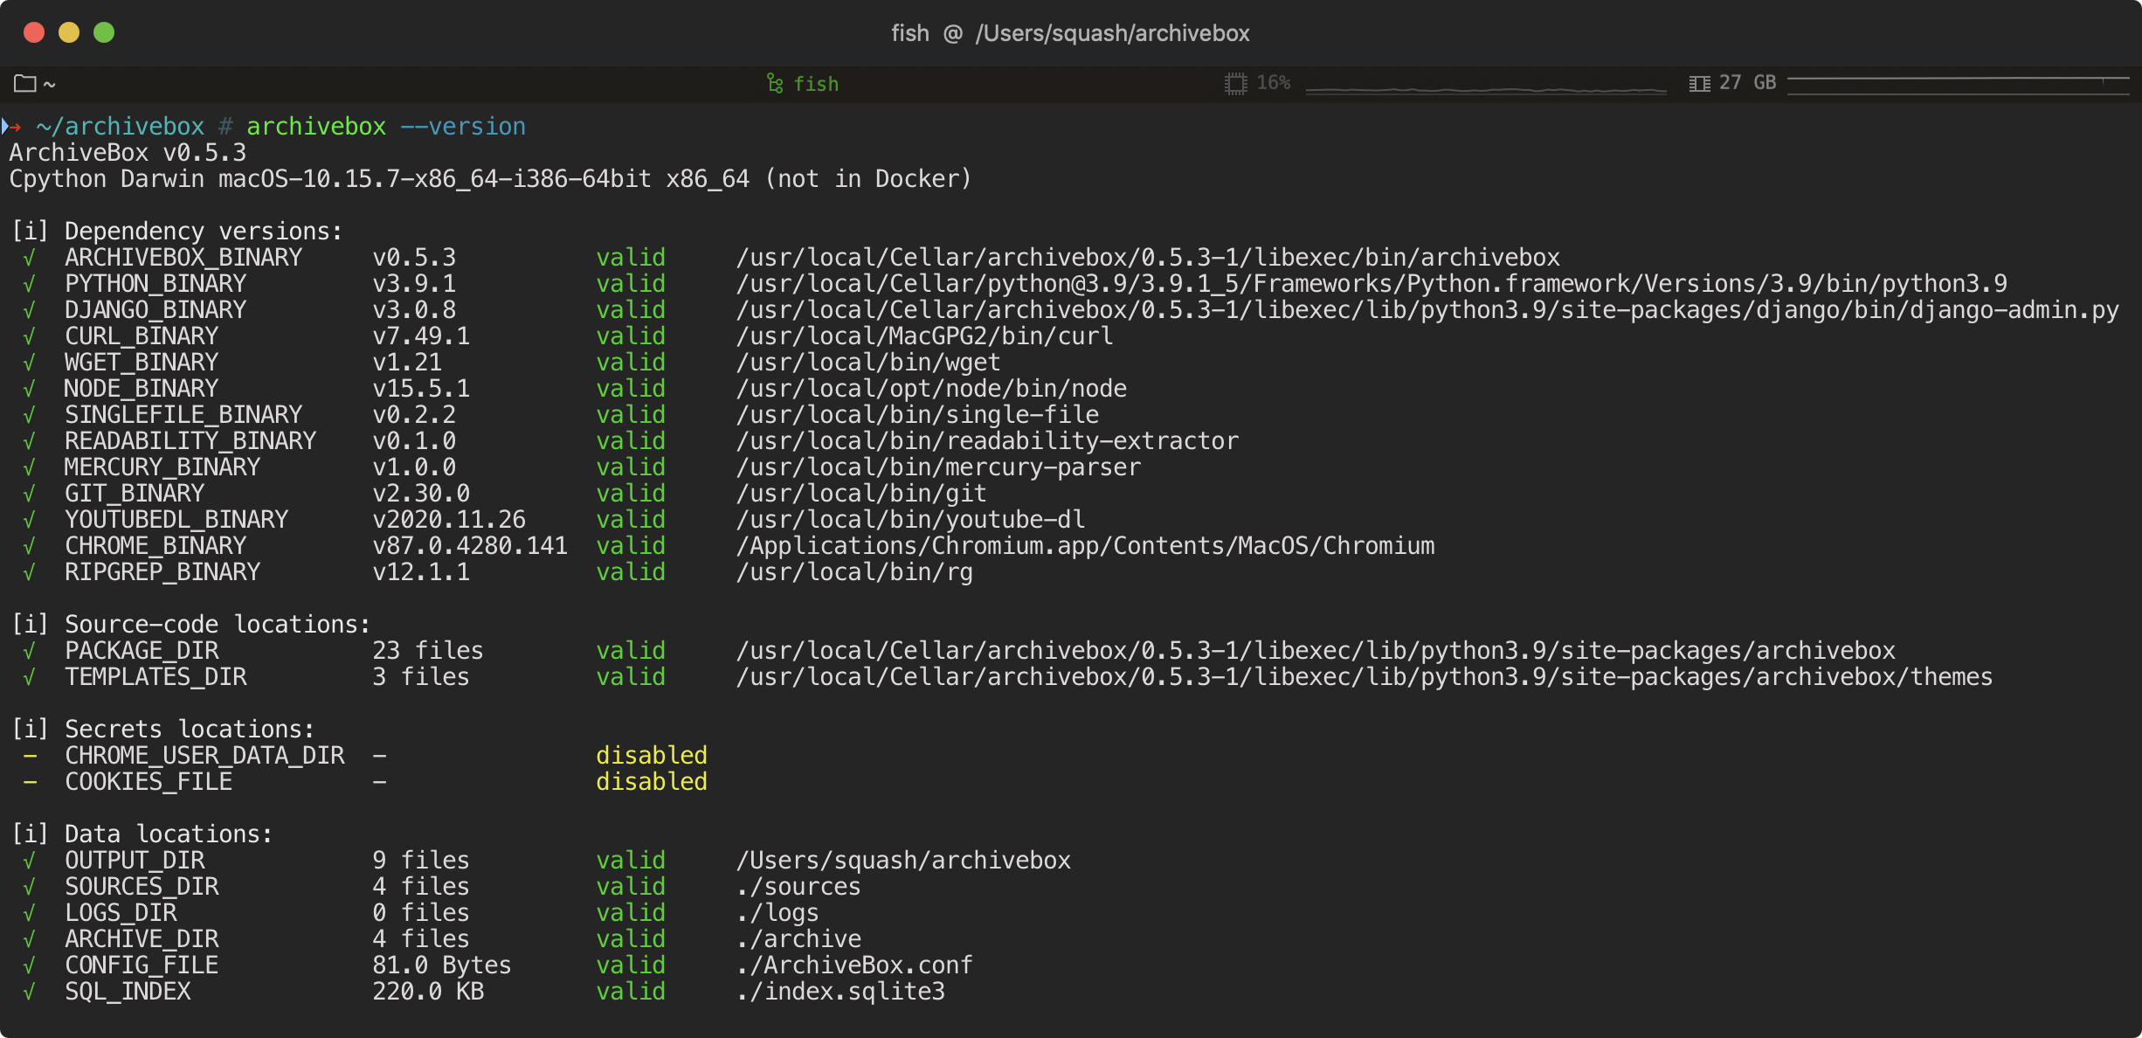
Task: Click the ./index.sqlite3 path text
Action: coord(840,992)
